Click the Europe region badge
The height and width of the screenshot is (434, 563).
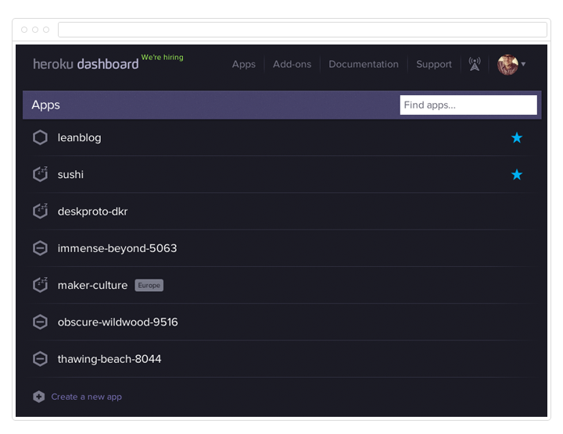(149, 285)
